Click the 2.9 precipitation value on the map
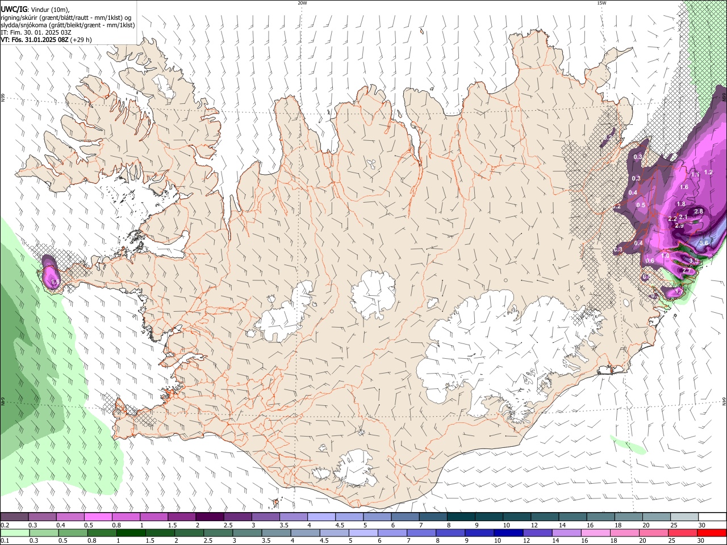 coord(679,226)
